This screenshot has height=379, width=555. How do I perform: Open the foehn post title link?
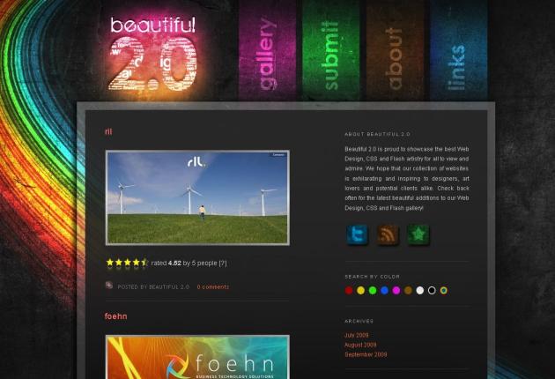116,316
